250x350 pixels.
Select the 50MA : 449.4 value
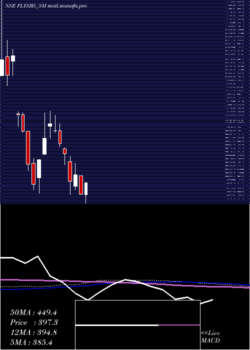click(x=33, y=312)
